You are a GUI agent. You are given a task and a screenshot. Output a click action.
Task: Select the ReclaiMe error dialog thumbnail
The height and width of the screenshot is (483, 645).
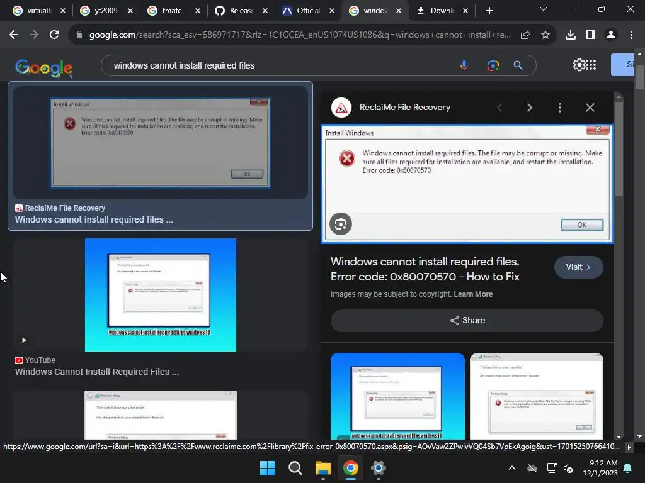click(x=160, y=143)
